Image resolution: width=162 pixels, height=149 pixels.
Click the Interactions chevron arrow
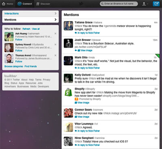(x=55, y=13)
